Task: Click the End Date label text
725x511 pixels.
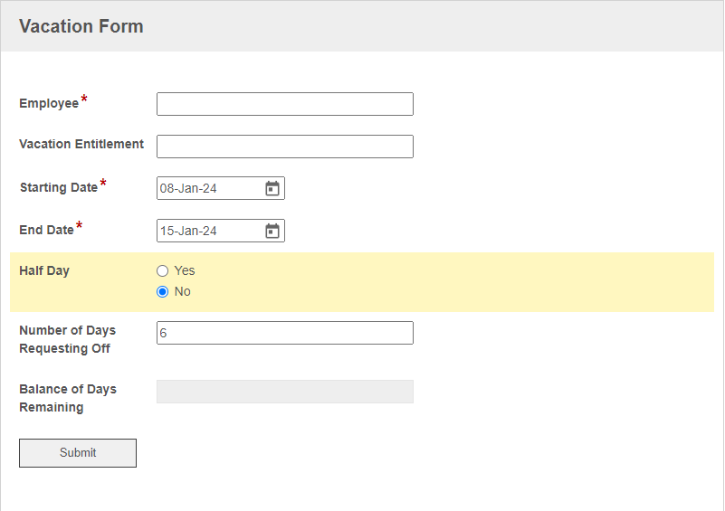Action: click(x=46, y=231)
